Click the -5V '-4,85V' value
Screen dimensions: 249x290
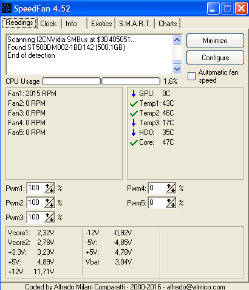pyautogui.click(x=123, y=243)
